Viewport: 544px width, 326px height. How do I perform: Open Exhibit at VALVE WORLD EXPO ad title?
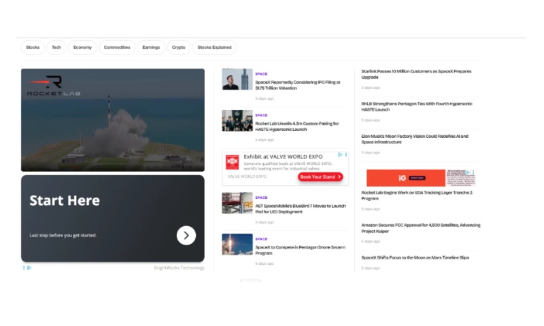(x=283, y=157)
